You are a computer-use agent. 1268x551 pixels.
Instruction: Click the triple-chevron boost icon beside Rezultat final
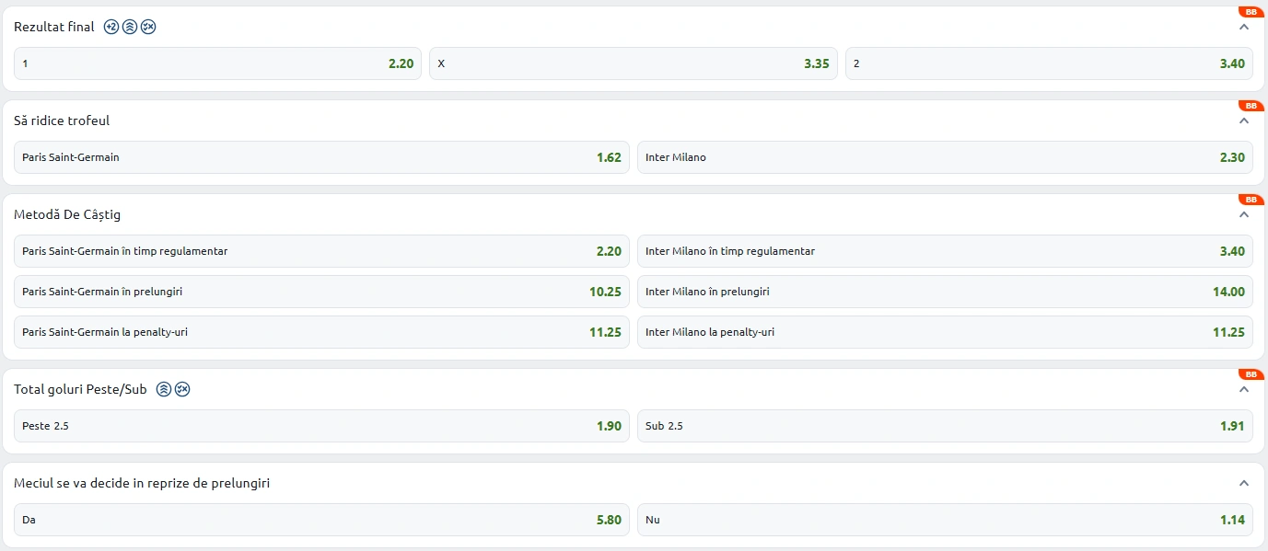coord(130,27)
